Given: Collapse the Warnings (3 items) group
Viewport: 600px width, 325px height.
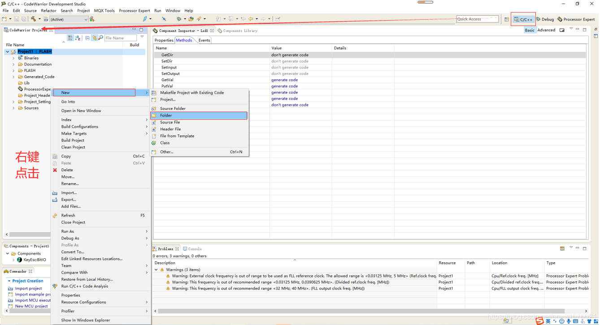Looking at the screenshot, I should [156, 270].
